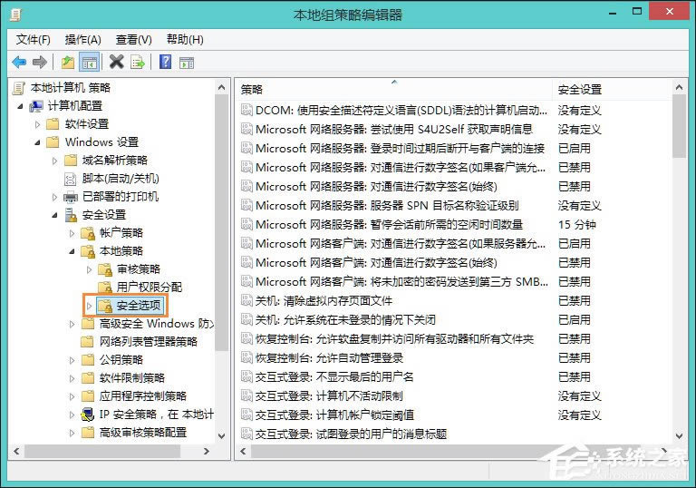This screenshot has height=488, width=696.
Task: Click the icon beside 关机: 清除虚拟内存页面文件
Action: [x=246, y=300]
